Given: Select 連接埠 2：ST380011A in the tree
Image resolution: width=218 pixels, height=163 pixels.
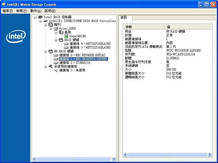Looking at the screenshot, I should [75, 63].
